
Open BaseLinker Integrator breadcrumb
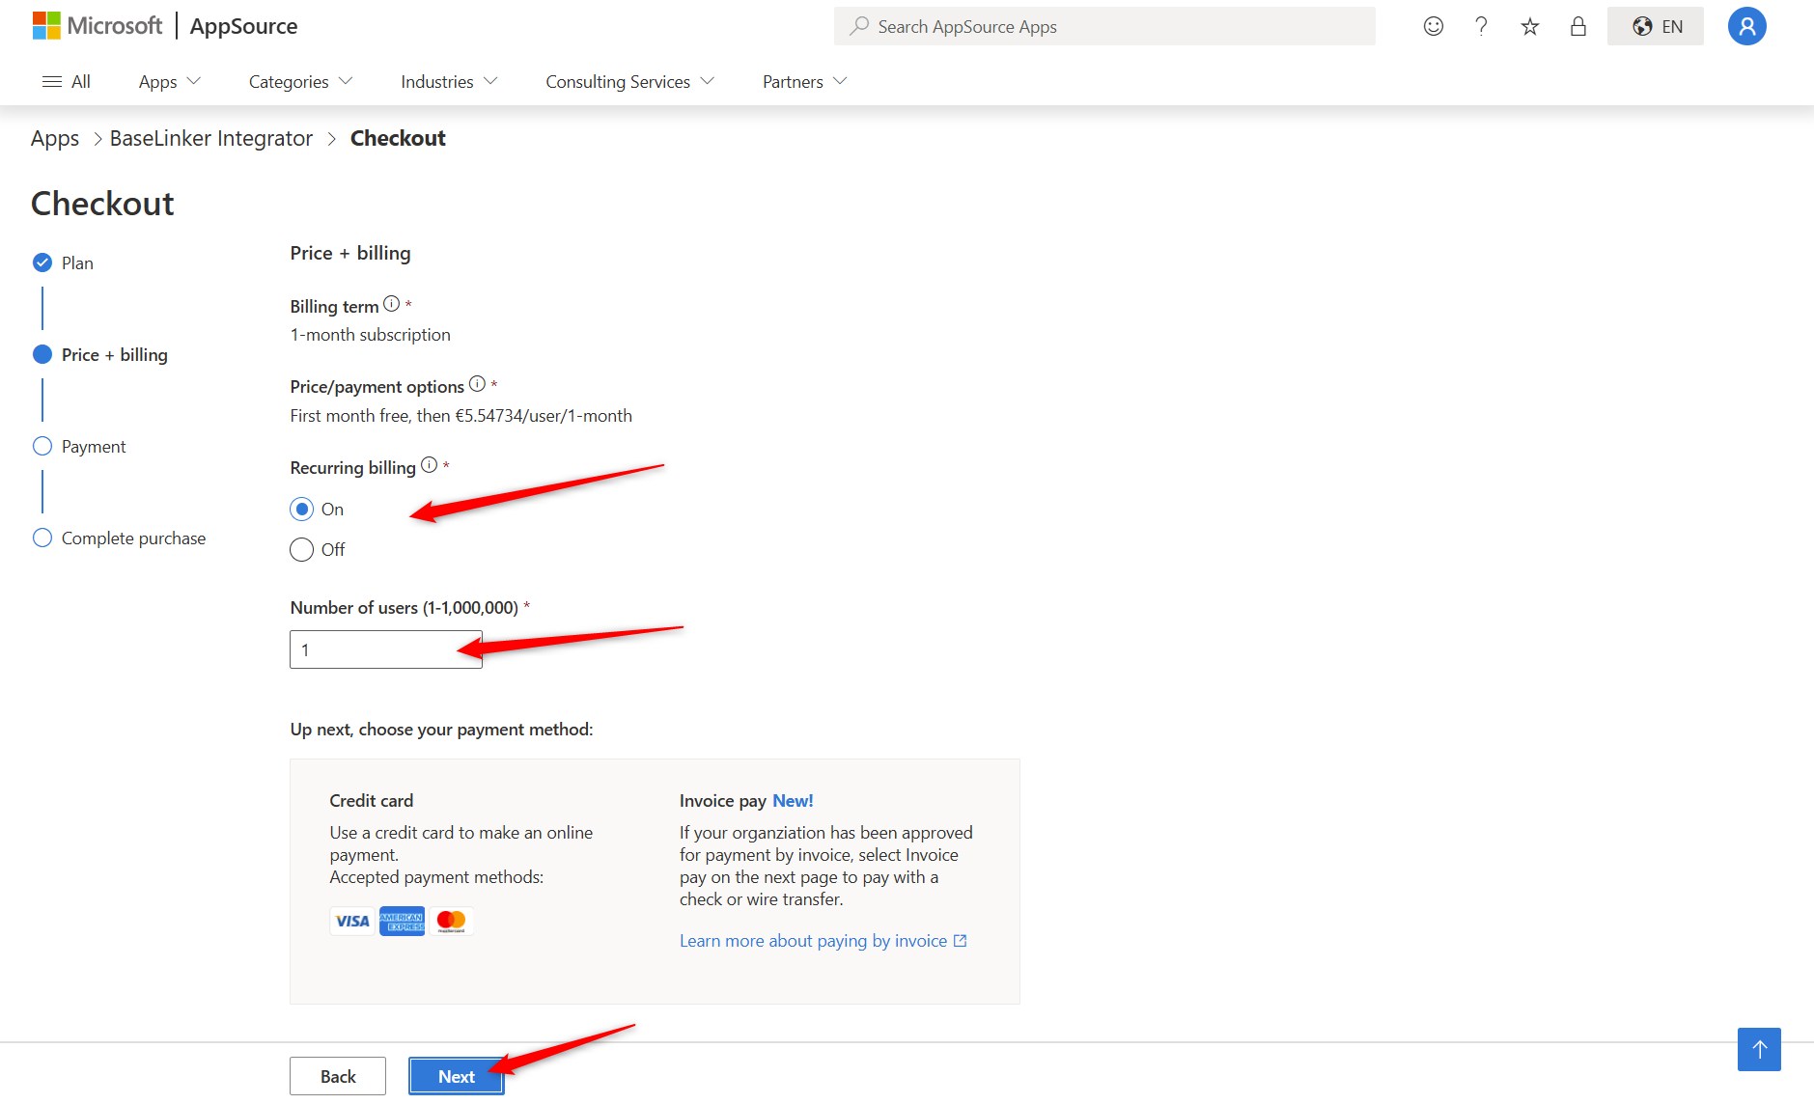pos(211,138)
